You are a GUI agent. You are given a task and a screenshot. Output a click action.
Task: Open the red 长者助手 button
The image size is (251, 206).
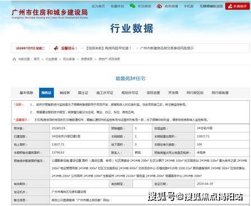click(238, 6)
